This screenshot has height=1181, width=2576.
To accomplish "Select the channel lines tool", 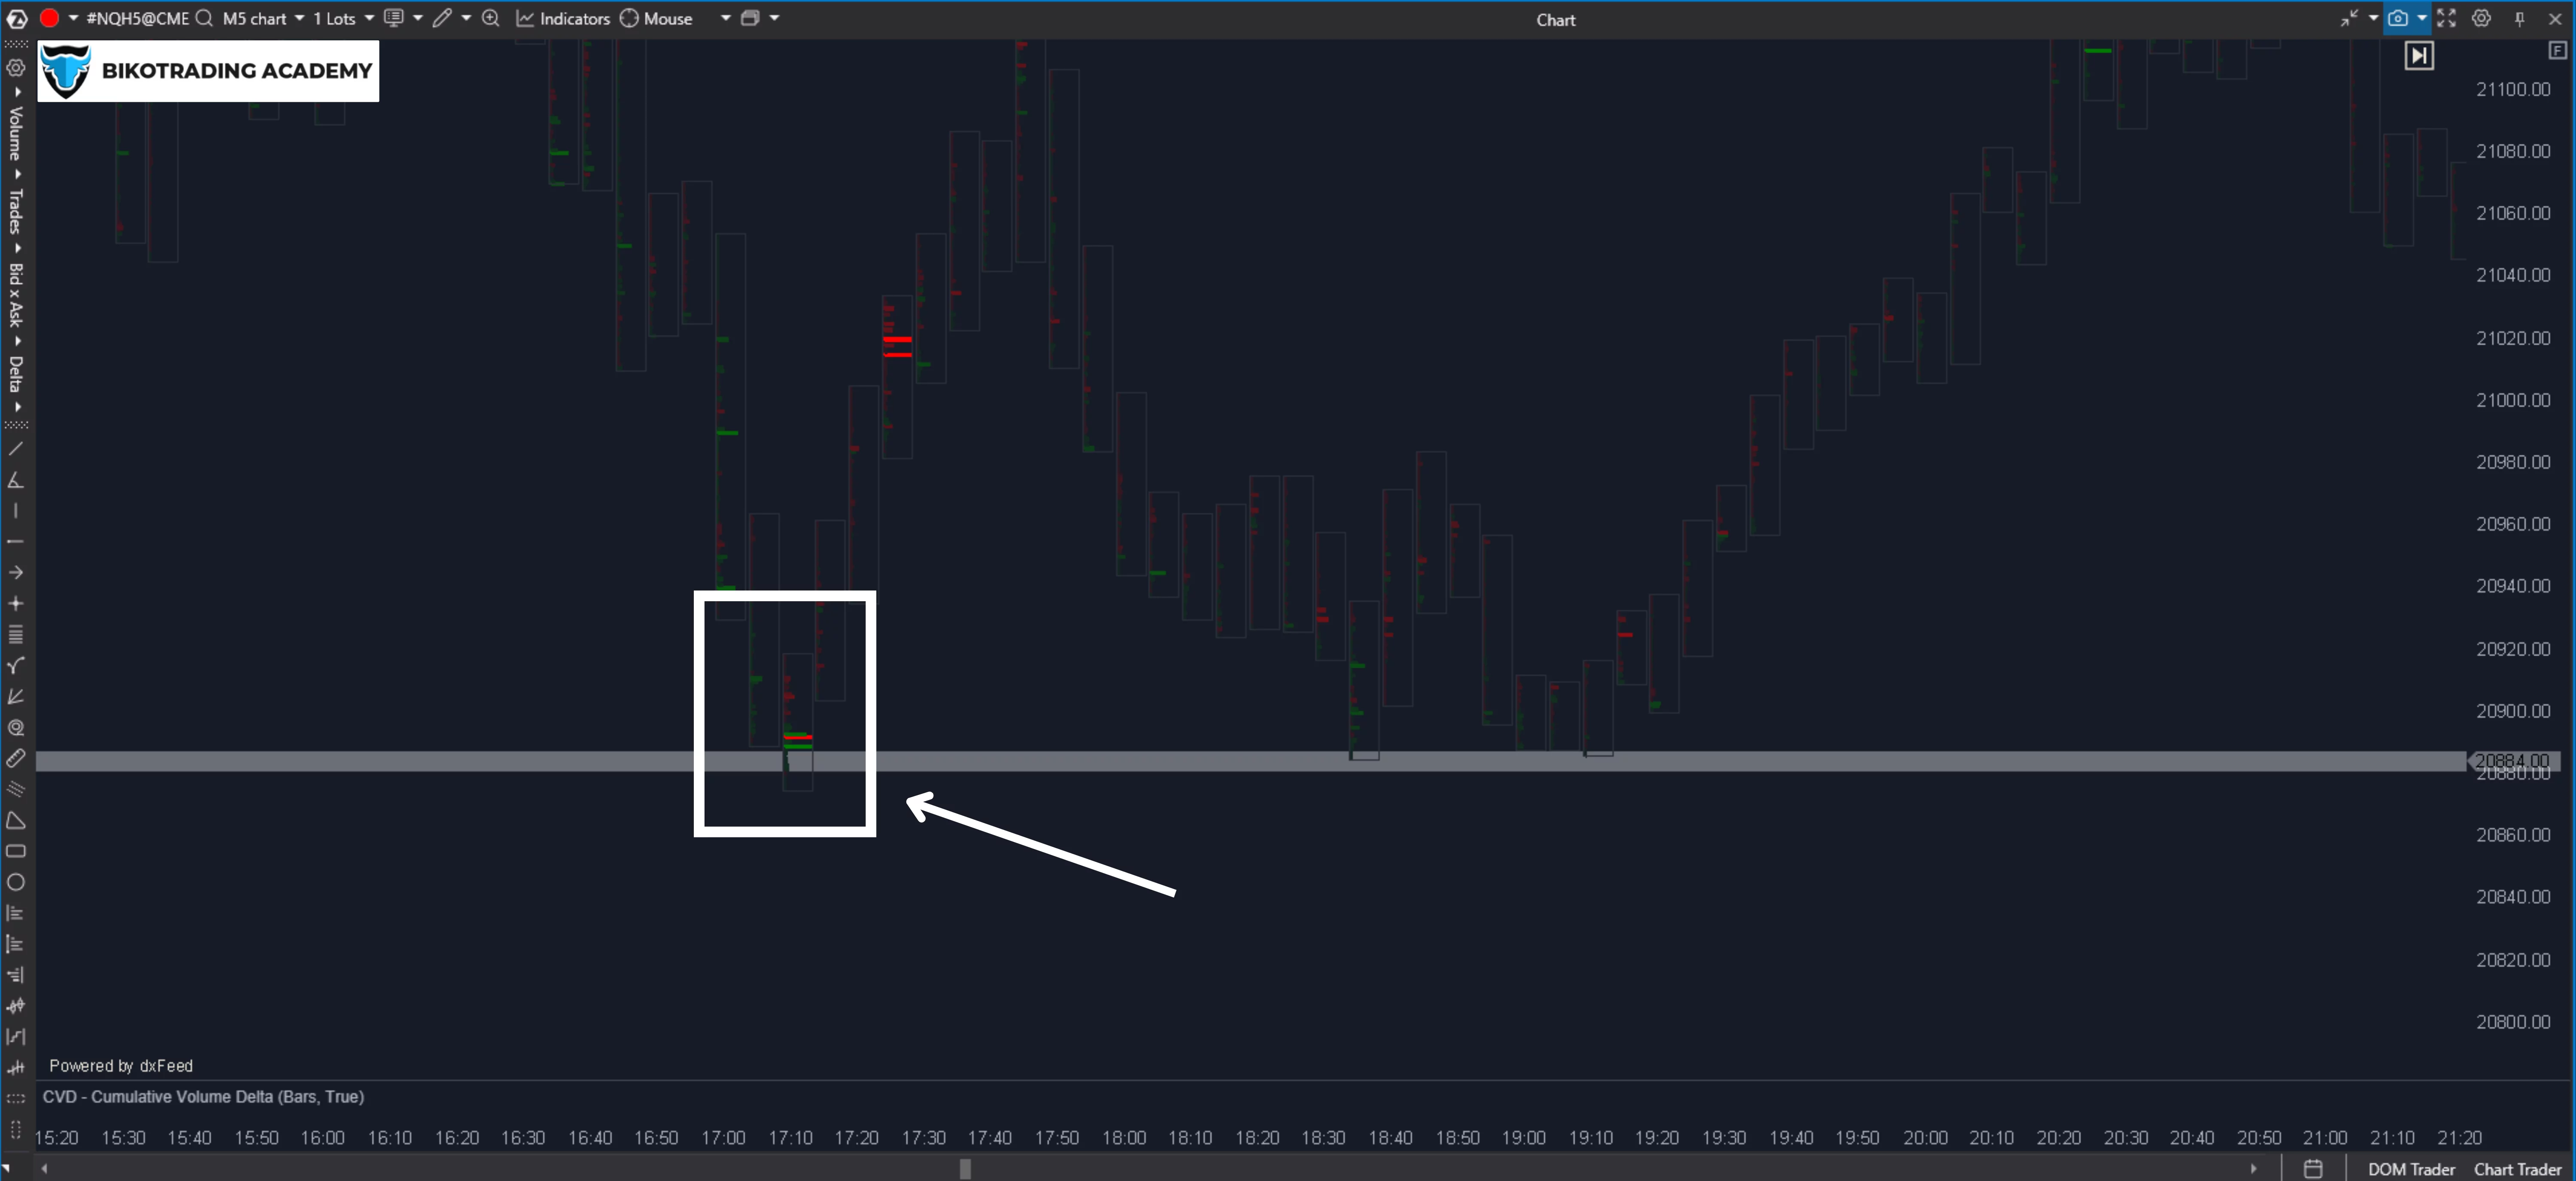I will [16, 790].
